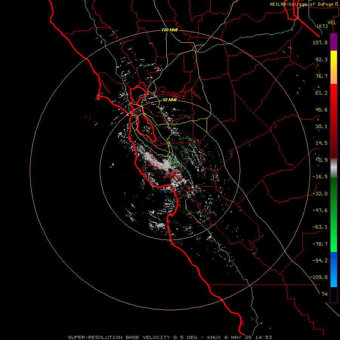Click the 100 NMI range ring label
Image resolution: width=340 pixels, height=340 pixels.
(170, 30)
